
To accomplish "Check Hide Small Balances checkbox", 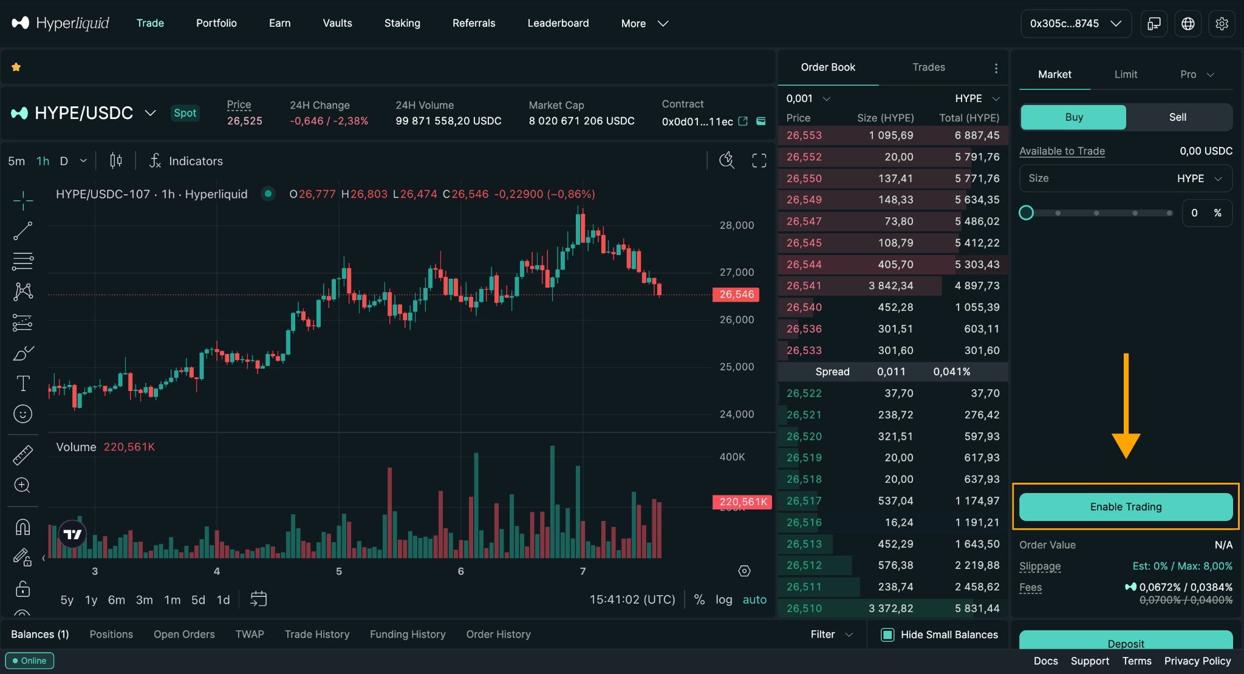I will point(887,635).
